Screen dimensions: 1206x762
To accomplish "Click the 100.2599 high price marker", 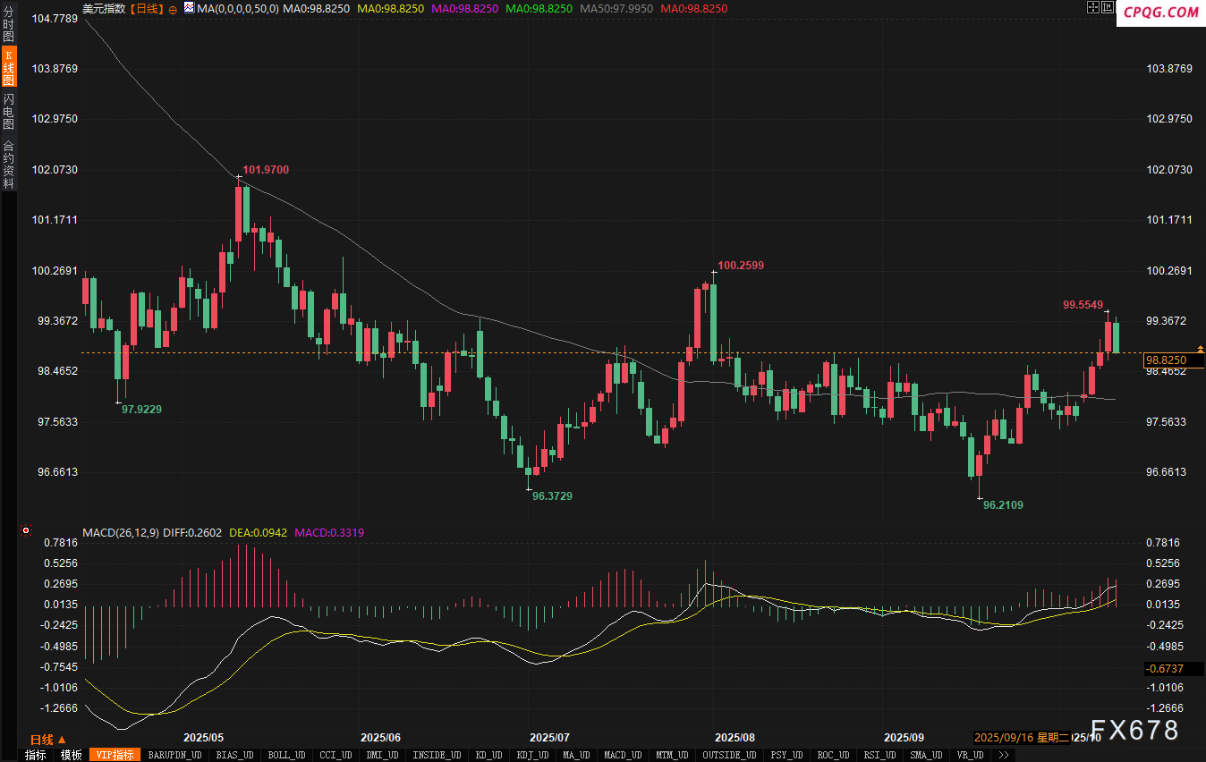I will point(741,266).
